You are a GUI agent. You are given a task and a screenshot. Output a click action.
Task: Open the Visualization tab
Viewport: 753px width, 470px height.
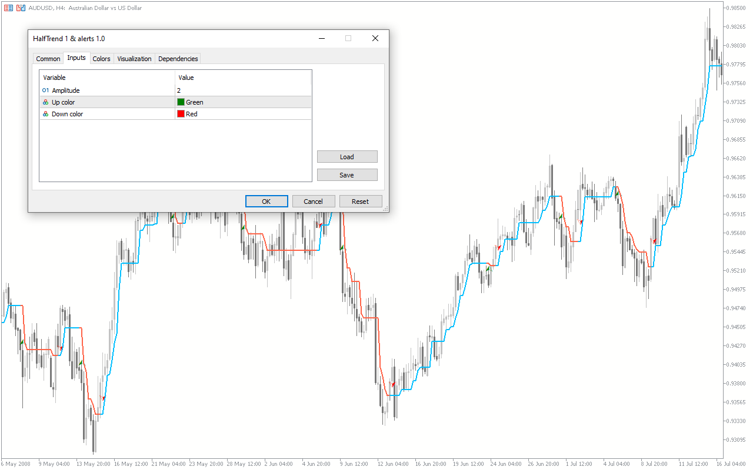coord(134,59)
